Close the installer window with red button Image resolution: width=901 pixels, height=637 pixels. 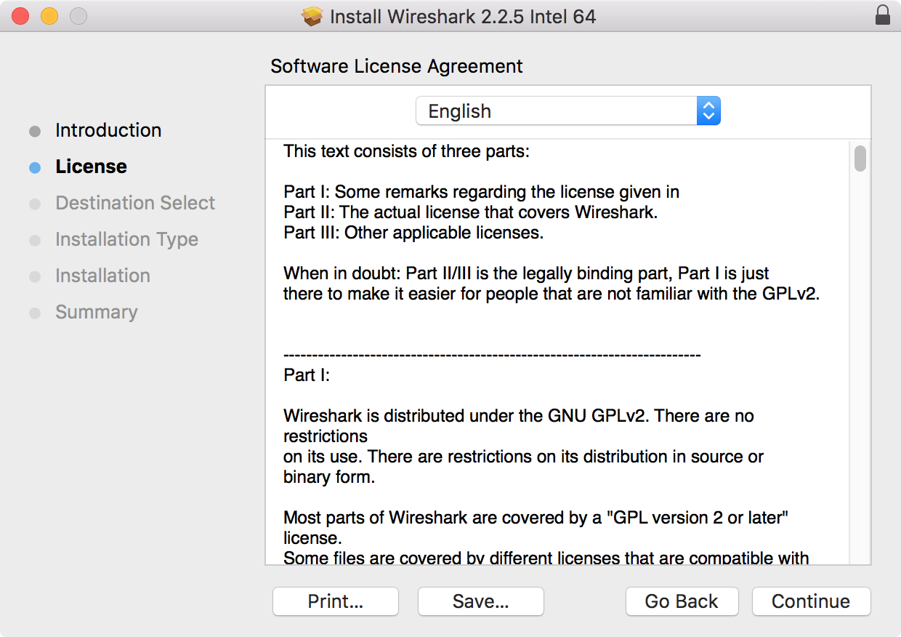20,16
